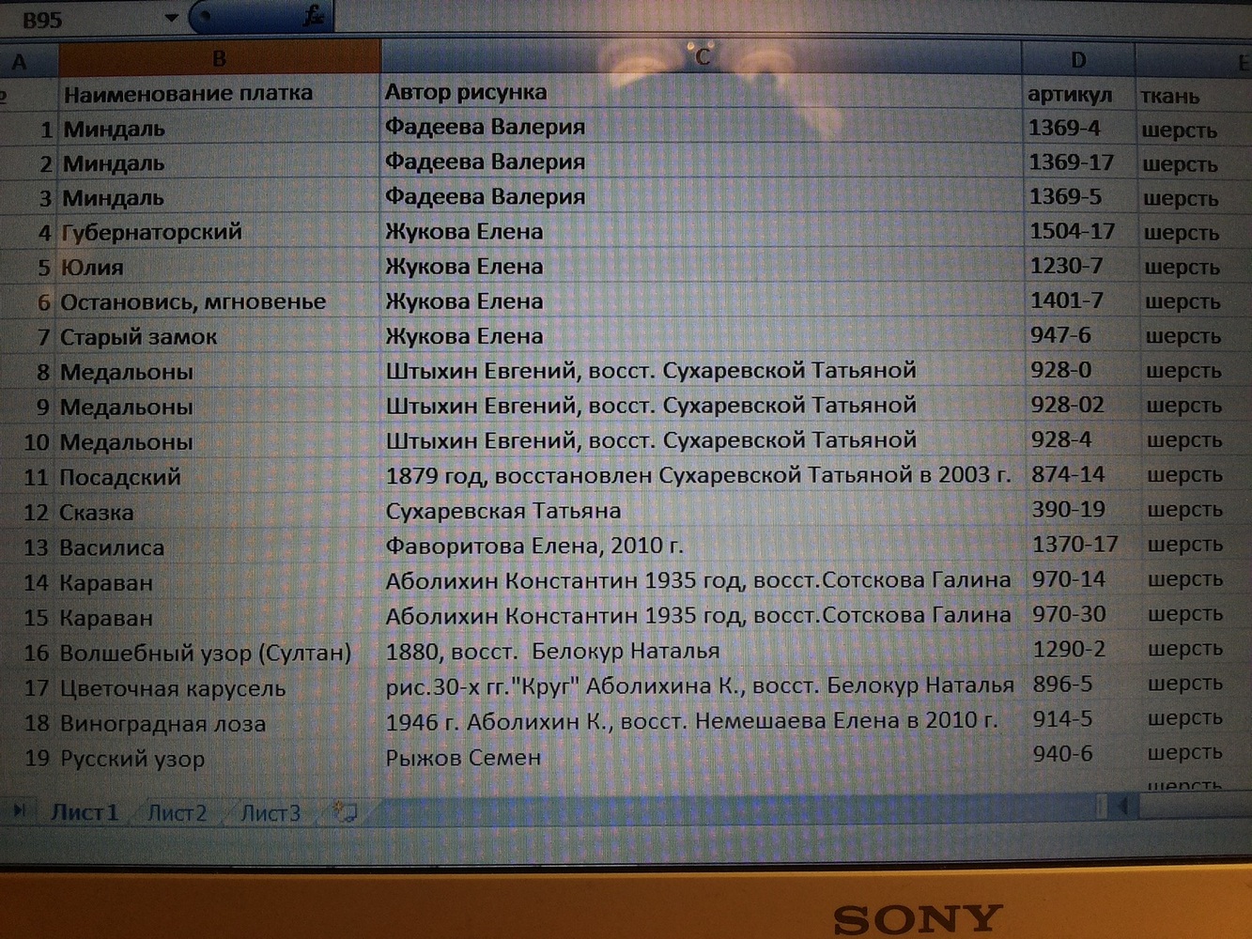The image size is (1252, 939).
Task: Select column B header
Action: [x=219, y=59]
